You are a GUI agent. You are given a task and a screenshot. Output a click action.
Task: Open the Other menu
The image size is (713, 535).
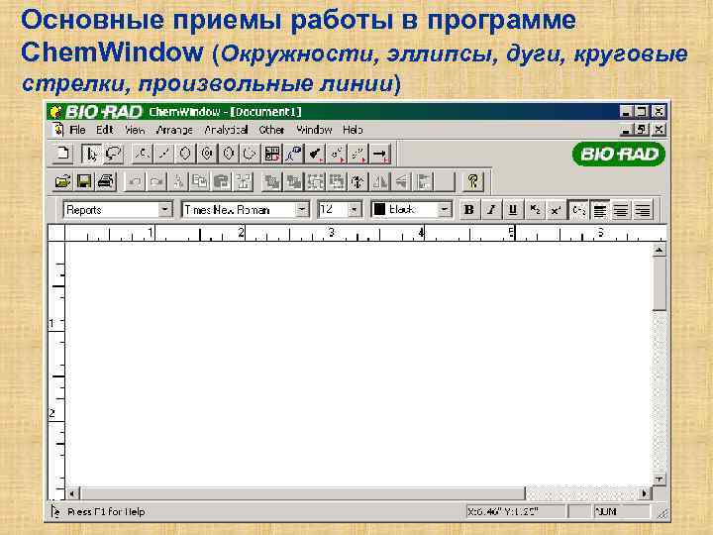[x=271, y=130]
